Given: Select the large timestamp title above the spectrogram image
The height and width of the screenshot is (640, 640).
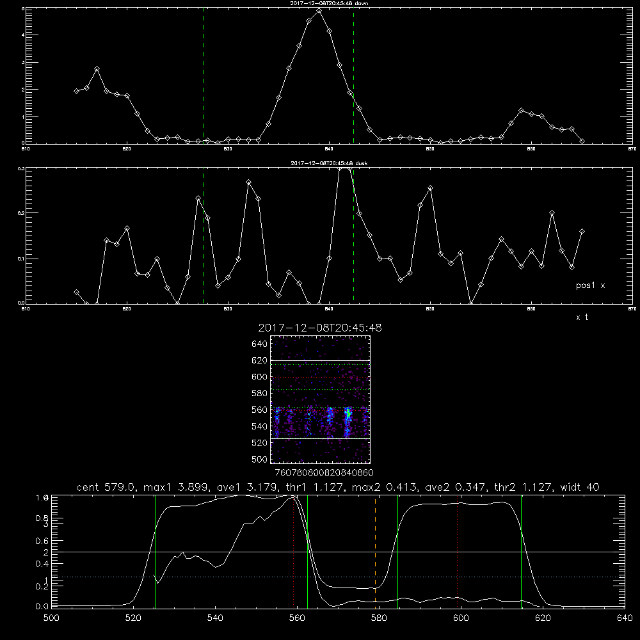Looking at the screenshot, I should tap(320, 328).
